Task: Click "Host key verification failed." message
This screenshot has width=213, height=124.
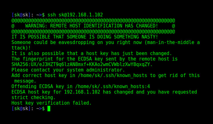Action: [x=52, y=103]
